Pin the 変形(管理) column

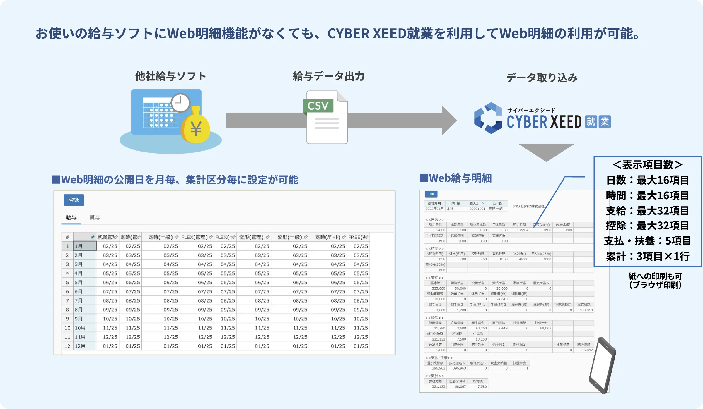pyautogui.click(x=267, y=237)
